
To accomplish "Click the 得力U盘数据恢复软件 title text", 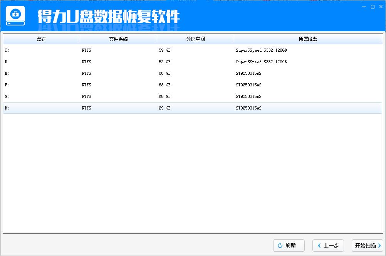I will click(x=108, y=17).
